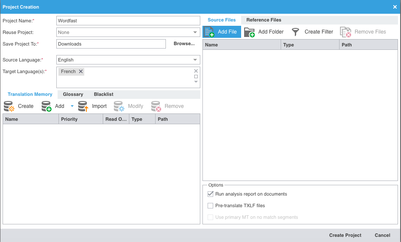Click the Create Project button
The width and height of the screenshot is (401, 242).
pos(345,236)
